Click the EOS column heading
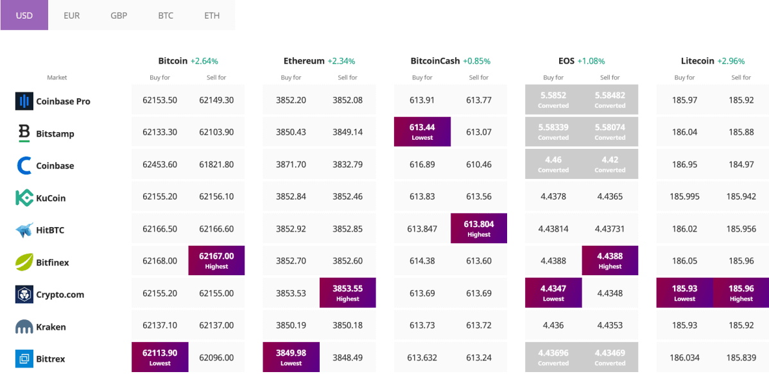Viewport: 769px width, 374px height. [567, 62]
